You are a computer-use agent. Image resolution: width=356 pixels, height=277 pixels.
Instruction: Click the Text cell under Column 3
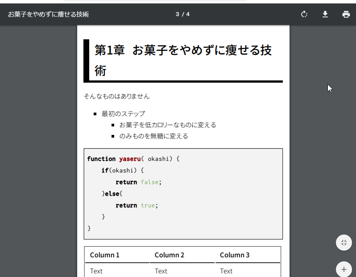[226, 271]
